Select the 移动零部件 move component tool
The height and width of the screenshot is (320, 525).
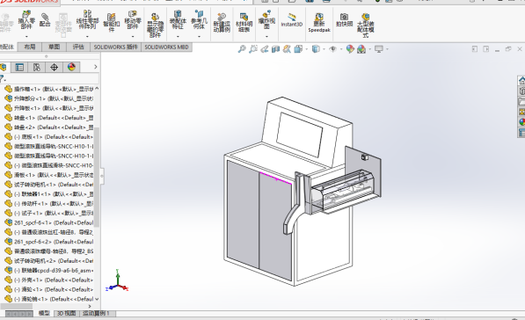(x=133, y=19)
